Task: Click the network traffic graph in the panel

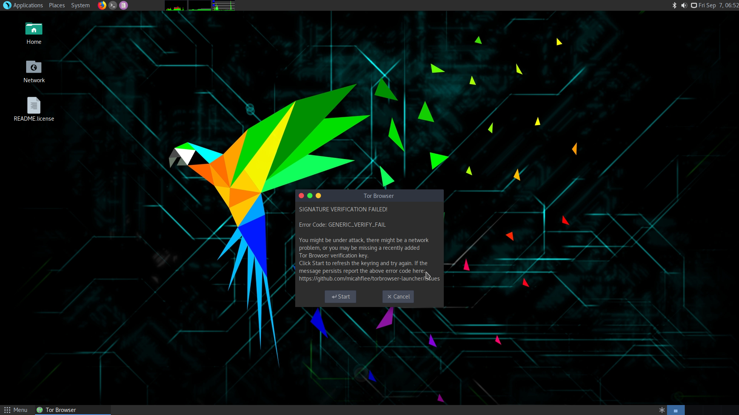Action: click(224, 5)
